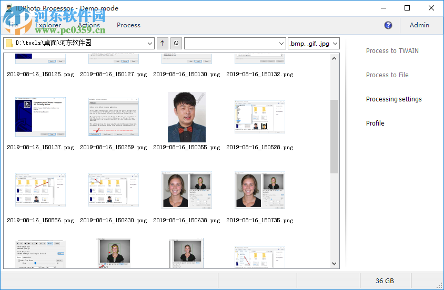This screenshot has width=444, height=290.
Task: Select thumbnail 2019-08-16_150630.png
Action: [114, 190]
